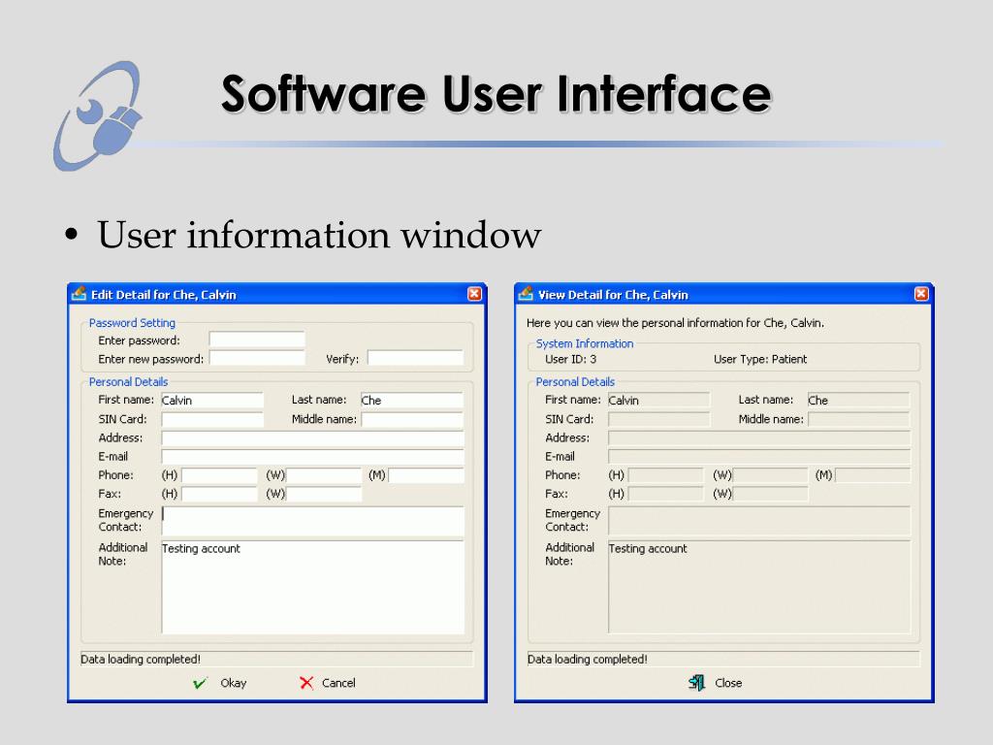Click the 'Password Setting' group label
Screen dimensions: 993x745
tap(132, 322)
